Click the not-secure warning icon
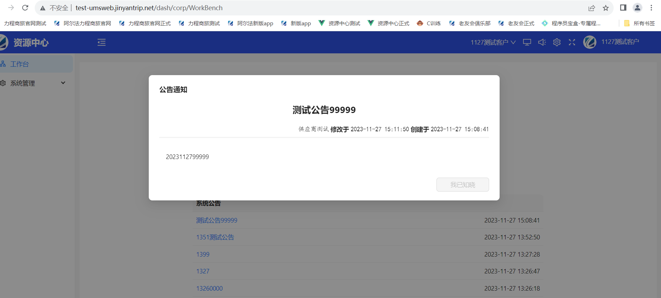The image size is (661, 298). coord(43,8)
